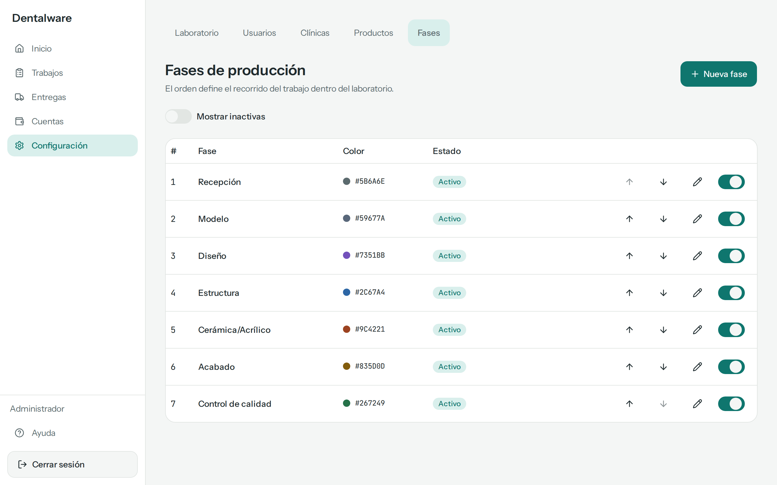Image resolution: width=777 pixels, height=485 pixels.
Task: Move Modelo phase down
Action: tap(663, 219)
